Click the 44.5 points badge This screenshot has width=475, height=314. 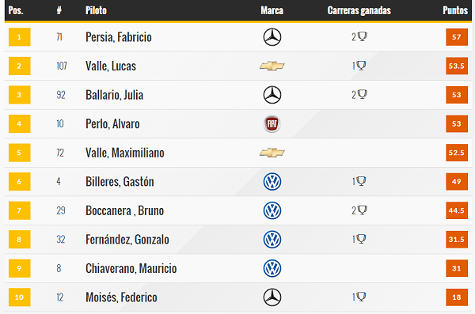click(x=457, y=210)
